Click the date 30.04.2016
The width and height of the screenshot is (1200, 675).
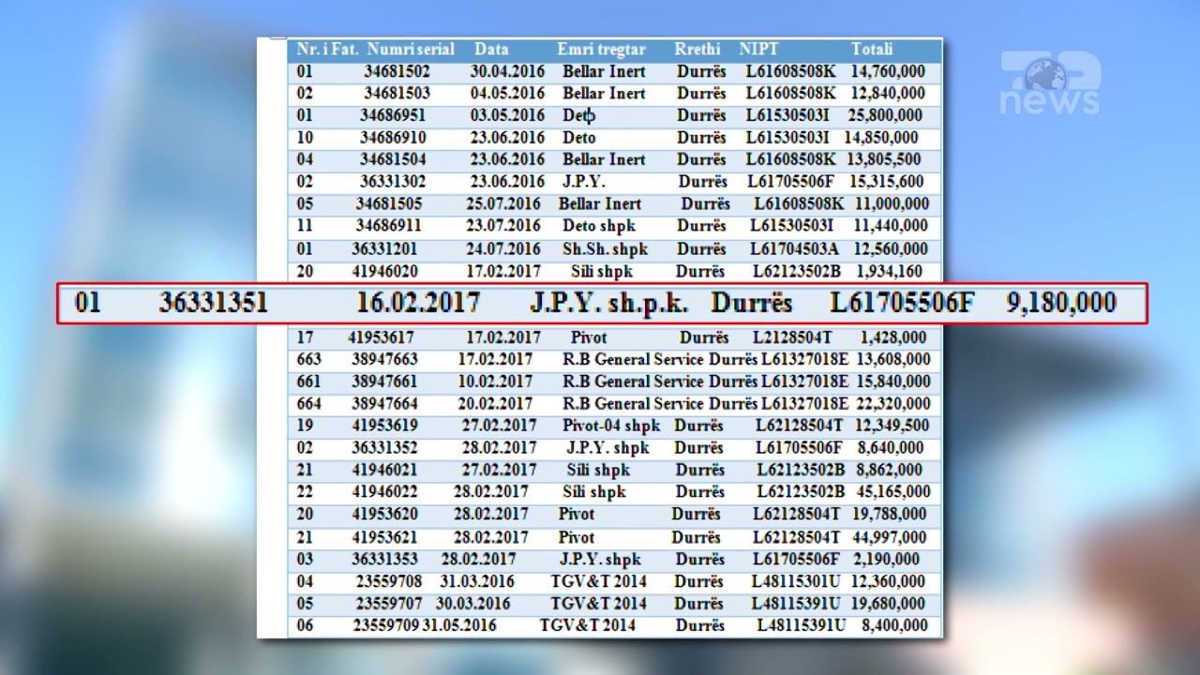click(x=507, y=71)
